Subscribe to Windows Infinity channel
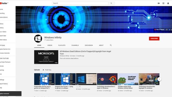The width and height of the screenshot is (172, 97). pos(154,39)
